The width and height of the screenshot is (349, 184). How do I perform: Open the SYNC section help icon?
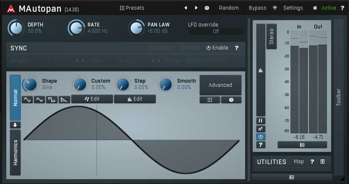[x=237, y=48]
